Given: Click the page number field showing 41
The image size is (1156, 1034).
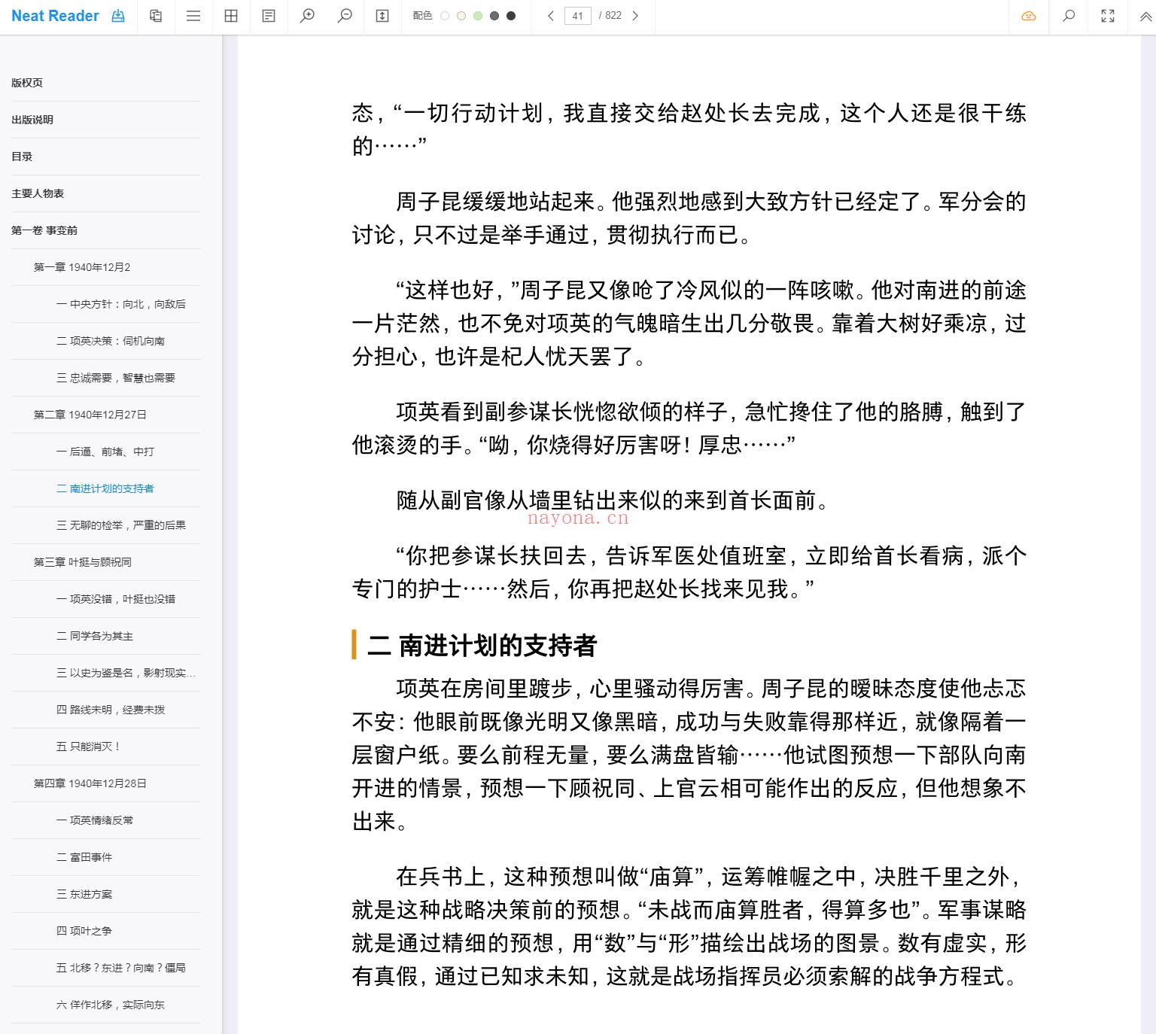Looking at the screenshot, I should click(578, 16).
